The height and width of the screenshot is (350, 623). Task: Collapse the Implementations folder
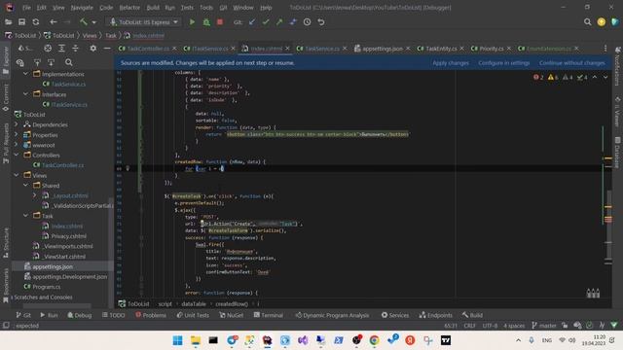point(26,74)
